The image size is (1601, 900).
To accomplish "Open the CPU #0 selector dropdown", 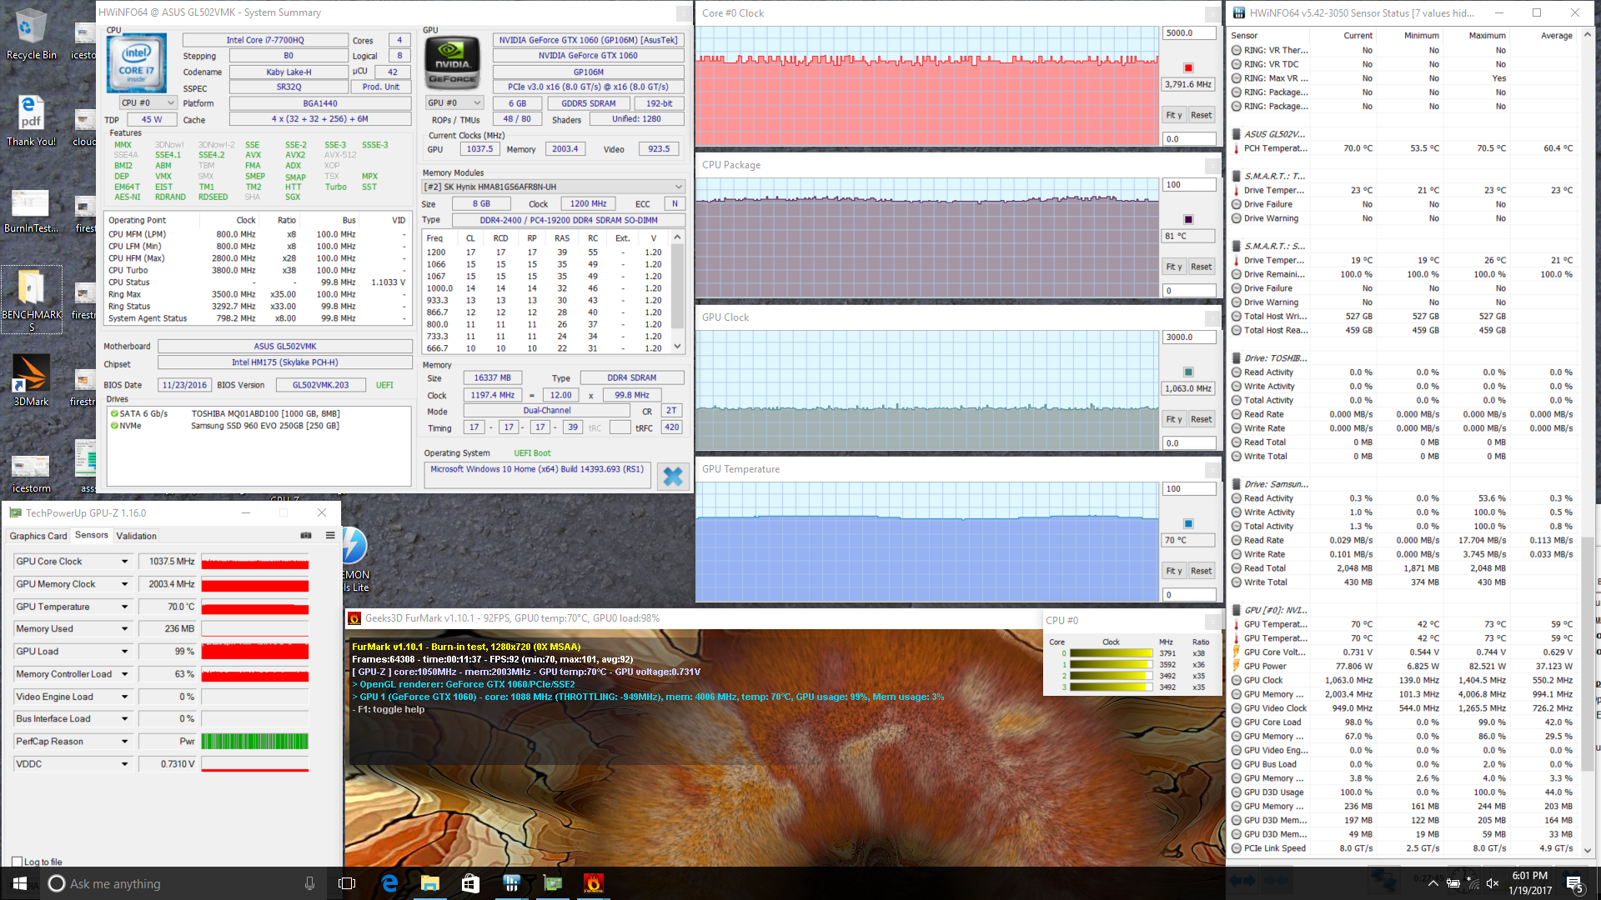I will coord(148,102).
